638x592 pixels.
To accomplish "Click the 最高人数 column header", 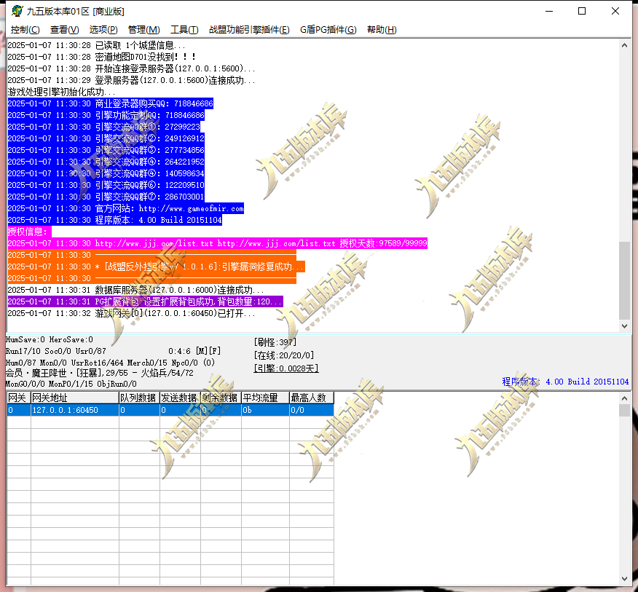I will (311, 398).
